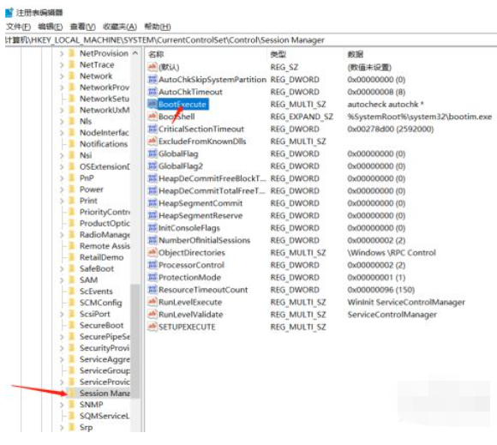Open the 查看(V) menu

click(82, 27)
